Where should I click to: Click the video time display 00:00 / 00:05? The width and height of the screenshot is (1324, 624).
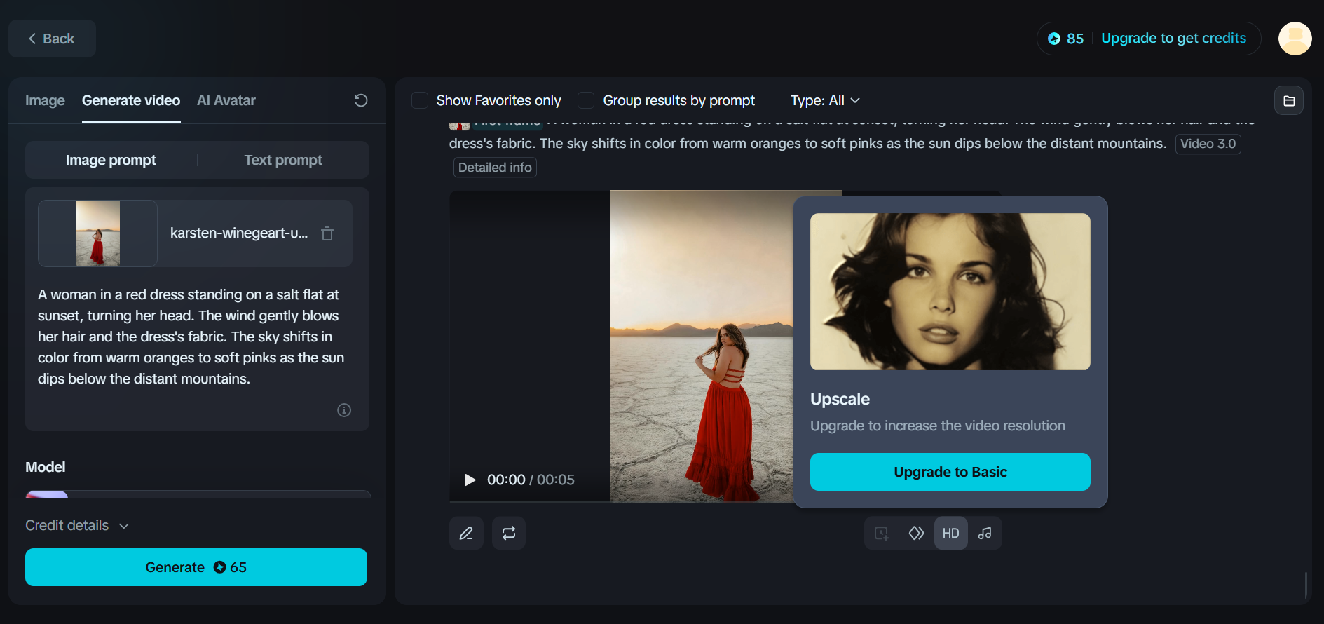click(x=531, y=480)
